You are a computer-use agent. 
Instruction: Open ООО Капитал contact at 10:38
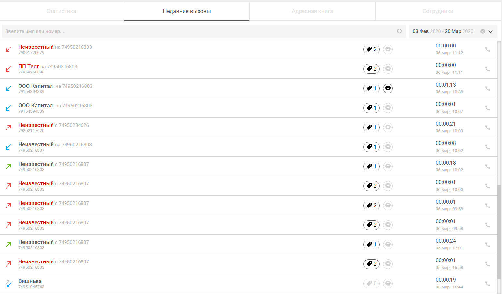coord(36,86)
